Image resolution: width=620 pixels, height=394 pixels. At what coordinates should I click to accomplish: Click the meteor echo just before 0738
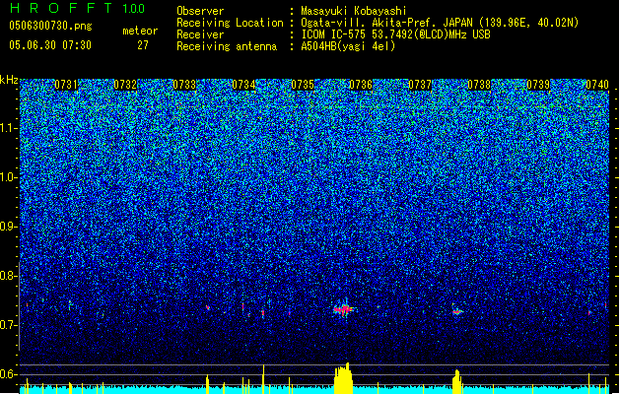[457, 311]
